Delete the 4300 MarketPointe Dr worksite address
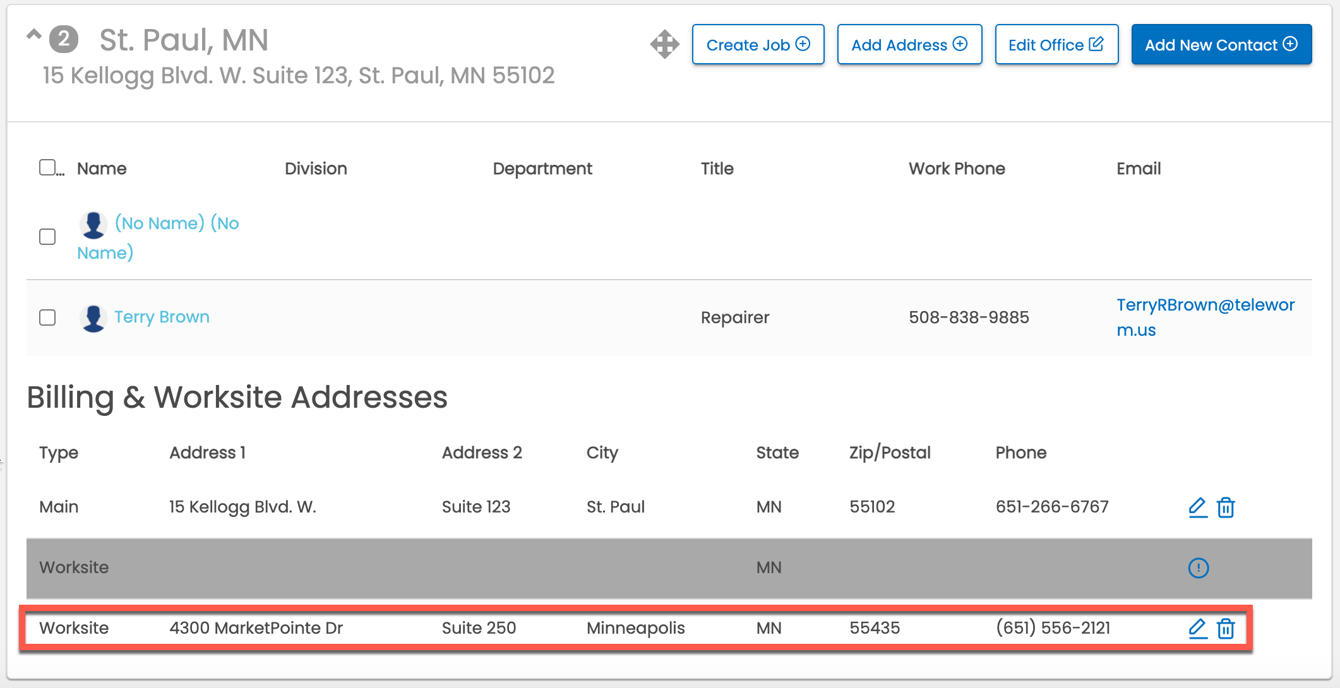 pyautogui.click(x=1226, y=628)
